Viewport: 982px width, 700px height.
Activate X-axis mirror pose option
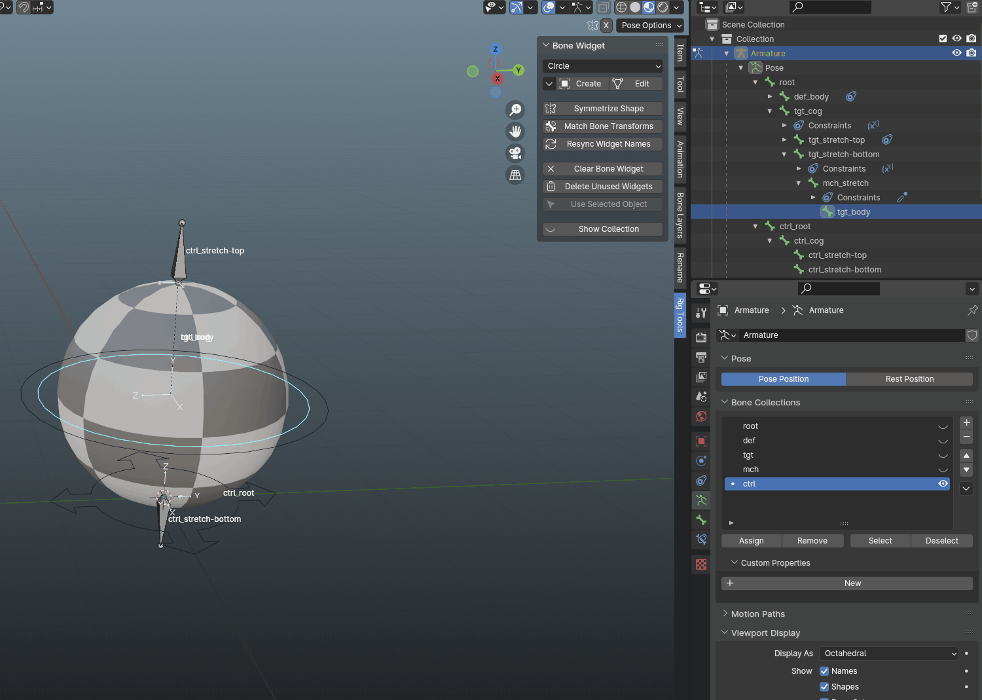click(x=606, y=25)
